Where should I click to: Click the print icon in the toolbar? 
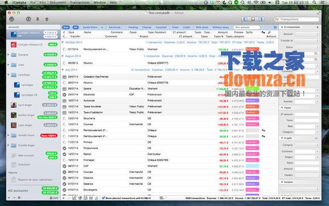pos(12,19)
